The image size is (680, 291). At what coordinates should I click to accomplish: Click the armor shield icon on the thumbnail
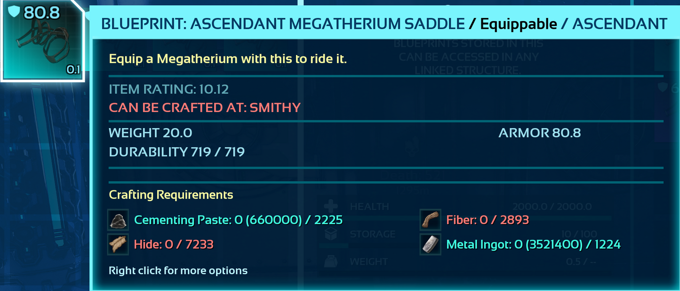(x=15, y=12)
